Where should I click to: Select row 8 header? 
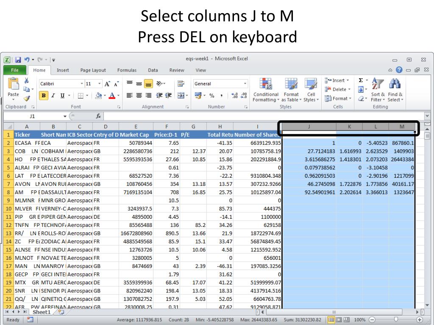[8, 193]
